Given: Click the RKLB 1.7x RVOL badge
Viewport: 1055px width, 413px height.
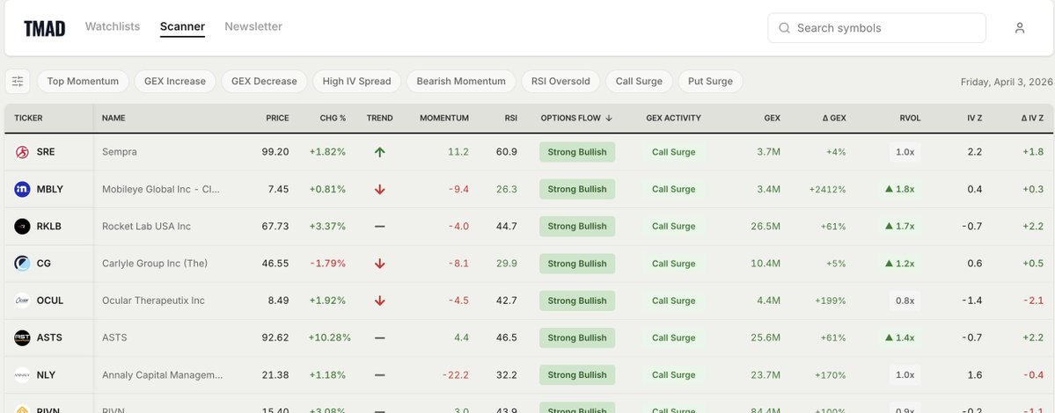Looking at the screenshot, I should 899,227.
